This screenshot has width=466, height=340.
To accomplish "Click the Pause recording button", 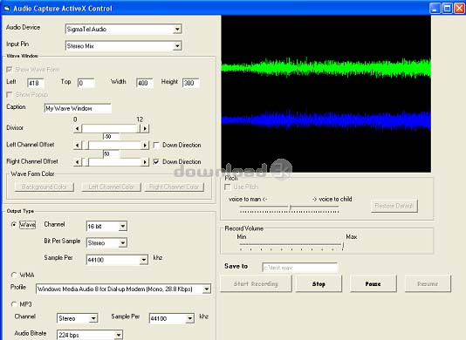I will (373, 284).
